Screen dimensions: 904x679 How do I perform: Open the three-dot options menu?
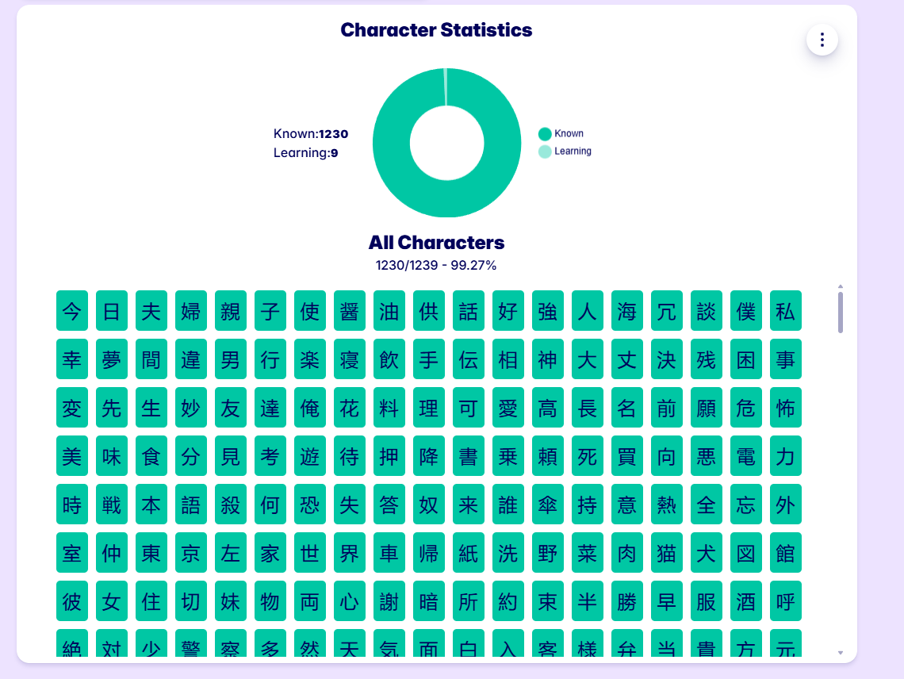click(822, 40)
